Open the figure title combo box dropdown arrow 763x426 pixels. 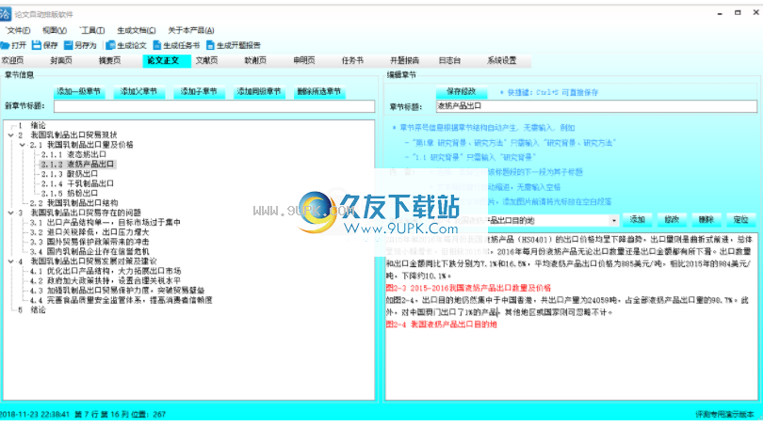(x=613, y=221)
